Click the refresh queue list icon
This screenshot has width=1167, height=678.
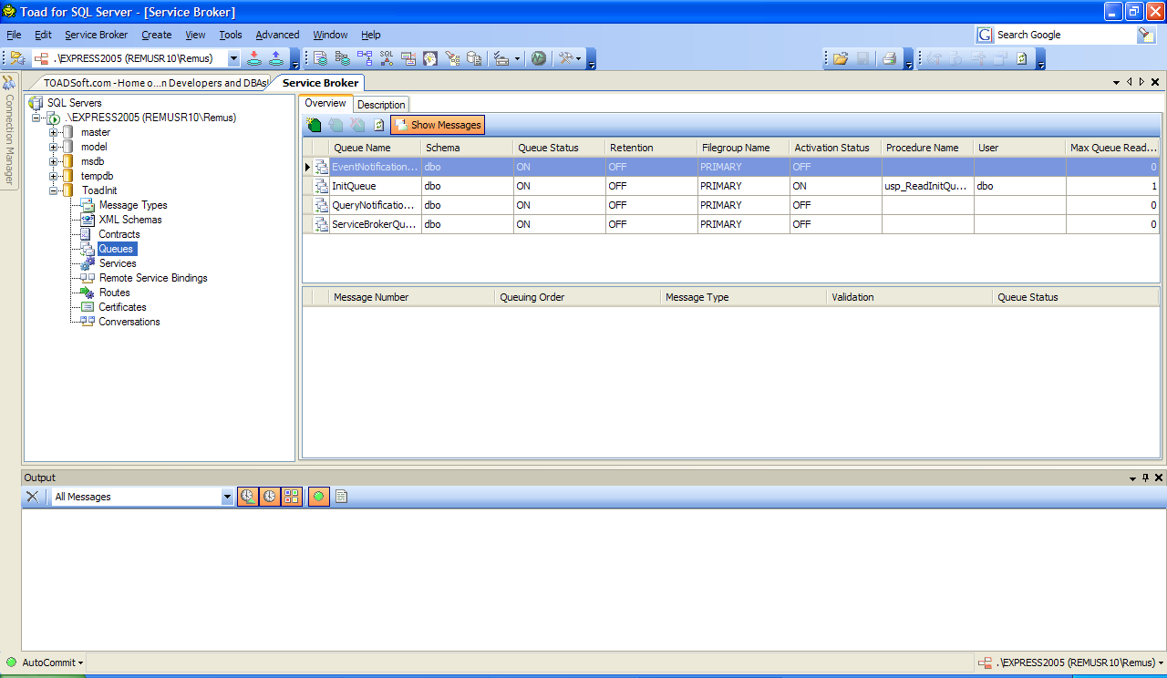pos(379,125)
